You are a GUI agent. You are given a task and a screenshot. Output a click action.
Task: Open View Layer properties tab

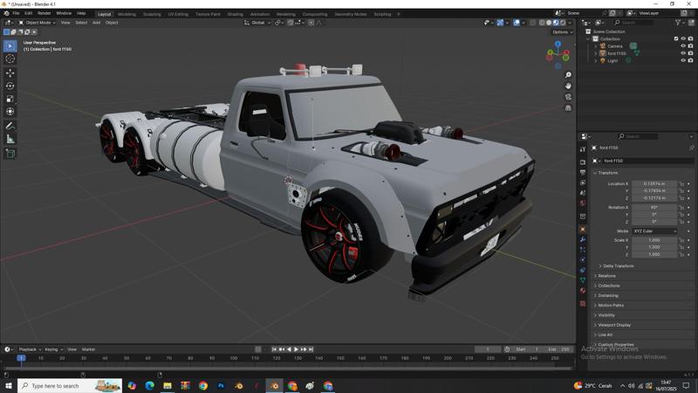(583, 183)
